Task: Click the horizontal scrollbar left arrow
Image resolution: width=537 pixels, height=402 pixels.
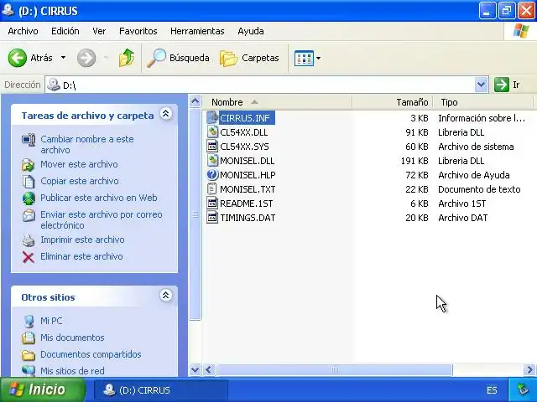Action: click(209, 369)
